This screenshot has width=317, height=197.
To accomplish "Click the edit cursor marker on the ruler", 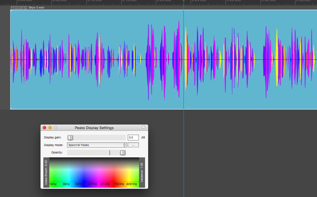I will [184, 1].
